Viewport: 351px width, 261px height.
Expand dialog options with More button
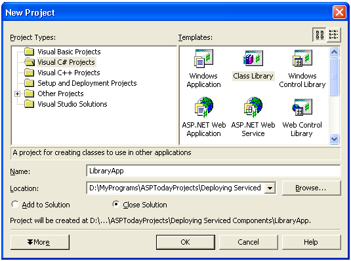pyautogui.click(x=40, y=242)
